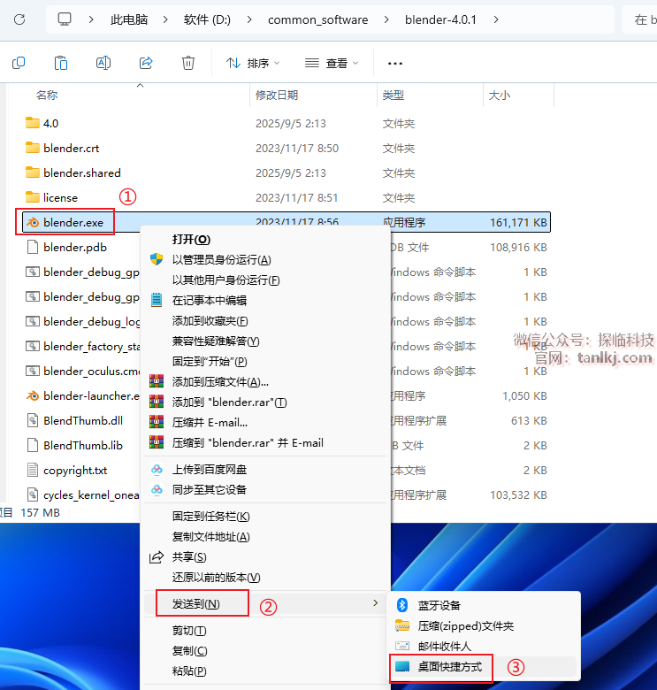Click the This PC monitor icon in breadcrumb

click(65, 19)
